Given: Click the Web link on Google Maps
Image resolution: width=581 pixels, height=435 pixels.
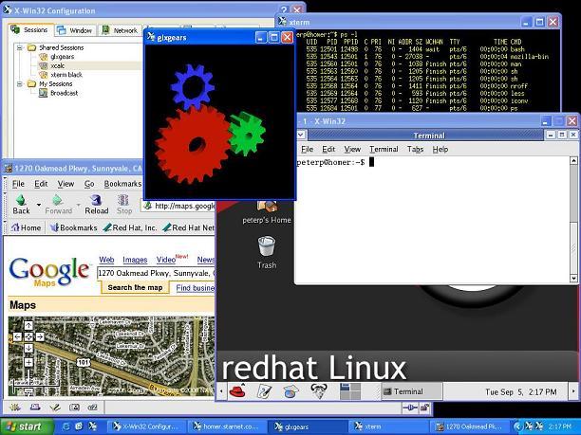Looking at the screenshot, I should coord(106,260).
